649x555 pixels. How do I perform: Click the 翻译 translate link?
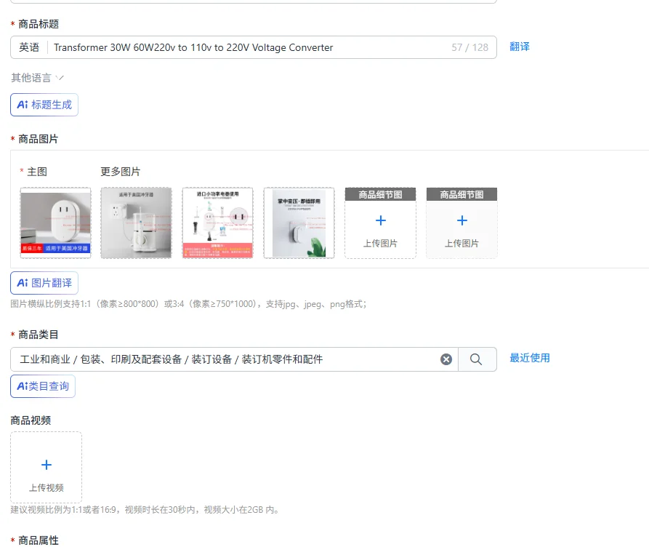[520, 47]
